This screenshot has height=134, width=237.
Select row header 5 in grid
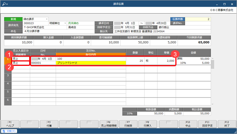[x=8, y=94]
